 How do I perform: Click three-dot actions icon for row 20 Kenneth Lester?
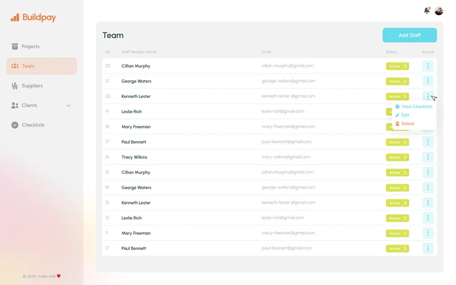(428, 96)
